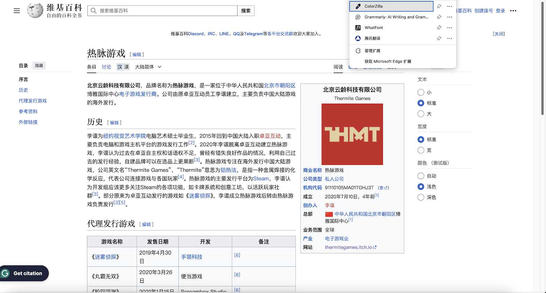This screenshot has width=546, height=293.
Task: Open the hamburger main menu
Action: 17,11
